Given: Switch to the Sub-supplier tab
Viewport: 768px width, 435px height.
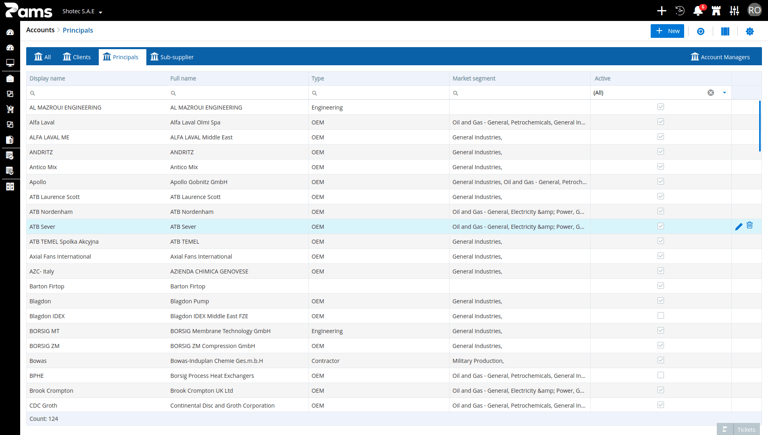Looking at the screenshot, I should [172, 57].
